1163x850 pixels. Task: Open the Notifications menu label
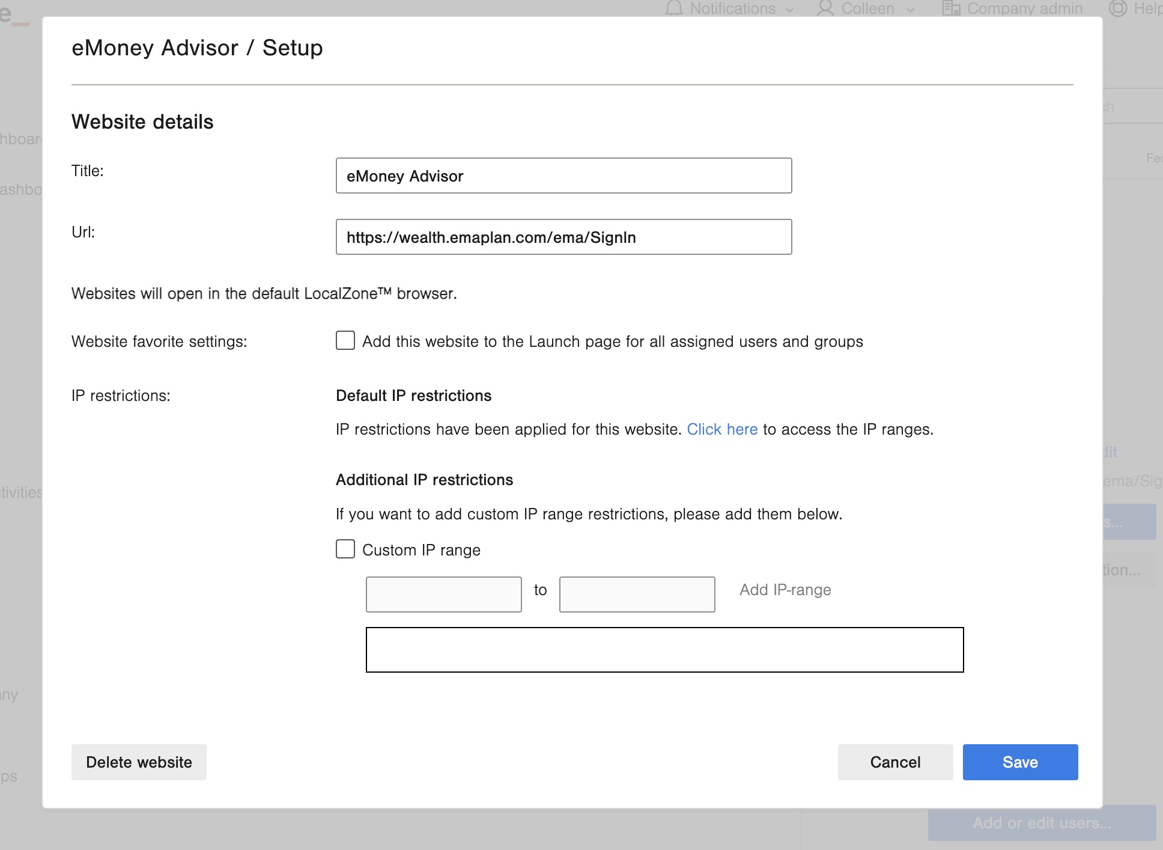pyautogui.click(x=733, y=8)
